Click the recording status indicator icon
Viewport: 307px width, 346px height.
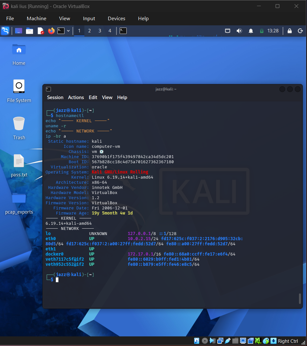pos(251,341)
